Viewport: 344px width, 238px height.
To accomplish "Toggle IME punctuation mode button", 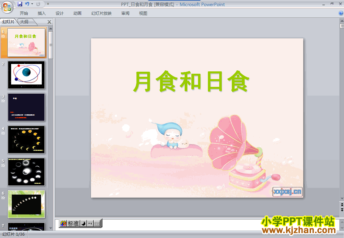I will 90,224.
